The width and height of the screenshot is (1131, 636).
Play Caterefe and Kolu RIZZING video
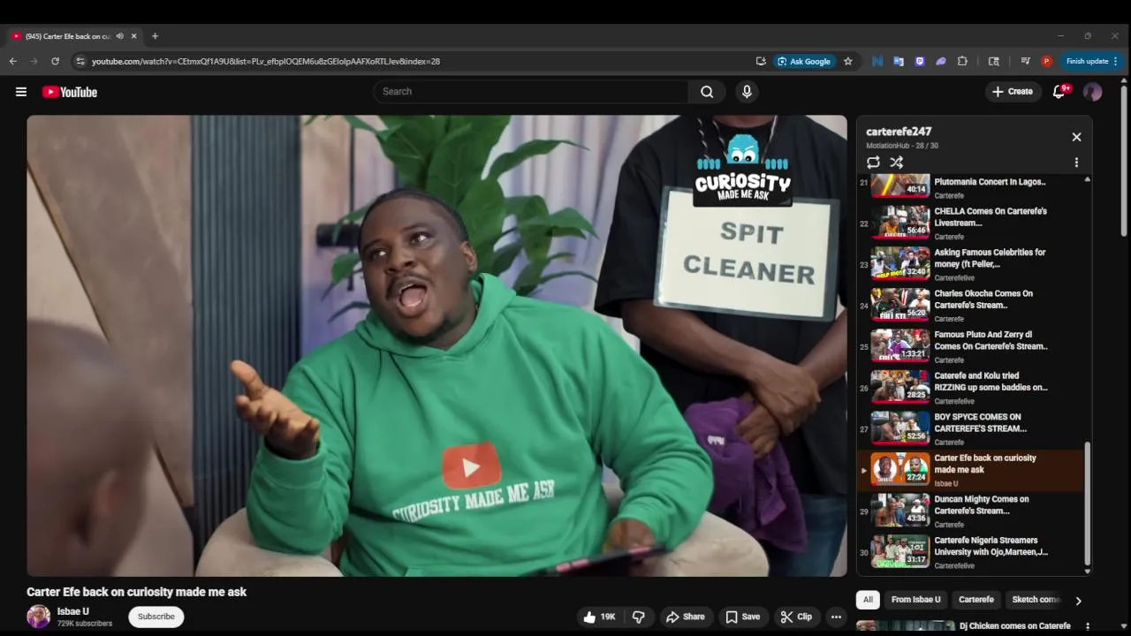pos(969,387)
